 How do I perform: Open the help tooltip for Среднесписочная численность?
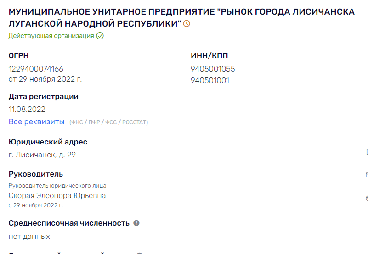pos(136,223)
